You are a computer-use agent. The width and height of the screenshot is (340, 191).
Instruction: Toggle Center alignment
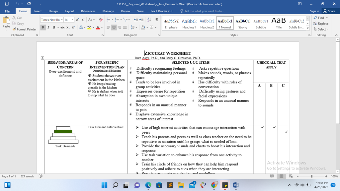pyautogui.click(x=114, y=28)
